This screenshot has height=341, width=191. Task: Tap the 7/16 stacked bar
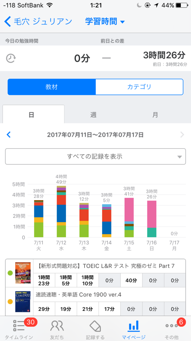152,219
